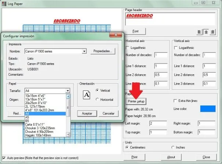Choose Centimeters units
The height and width of the screenshot is (164, 222).
[x=127, y=147]
